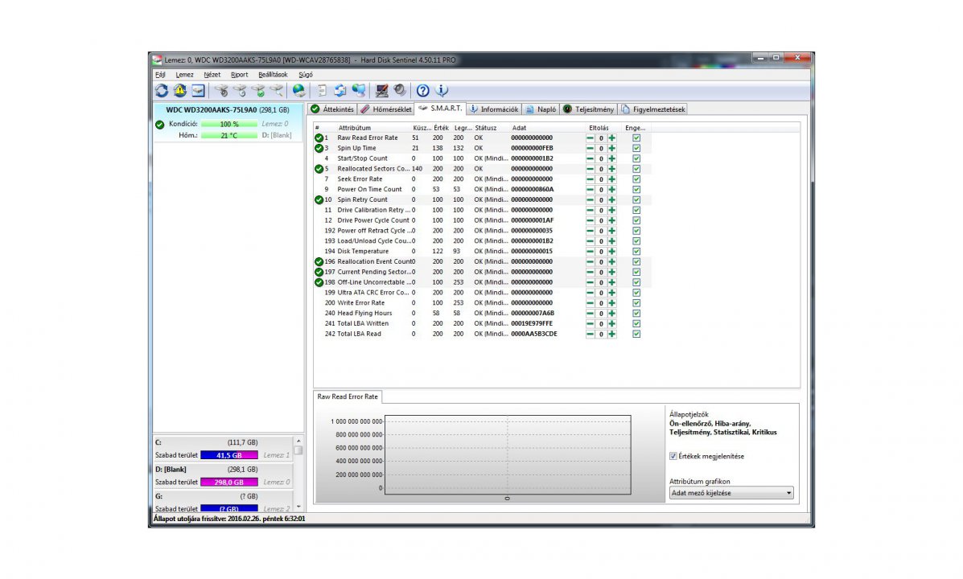Click green check icon on Spin Up Time row
This screenshot has width=963, height=579.
point(319,148)
